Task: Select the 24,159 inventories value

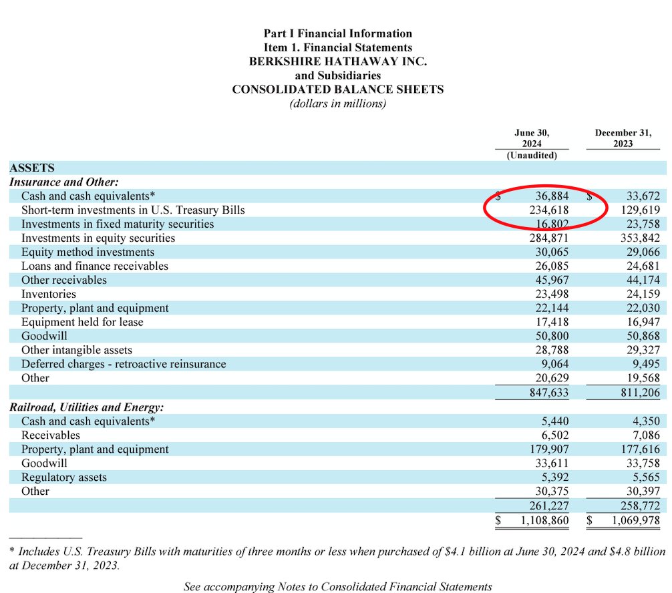Action: tap(643, 294)
